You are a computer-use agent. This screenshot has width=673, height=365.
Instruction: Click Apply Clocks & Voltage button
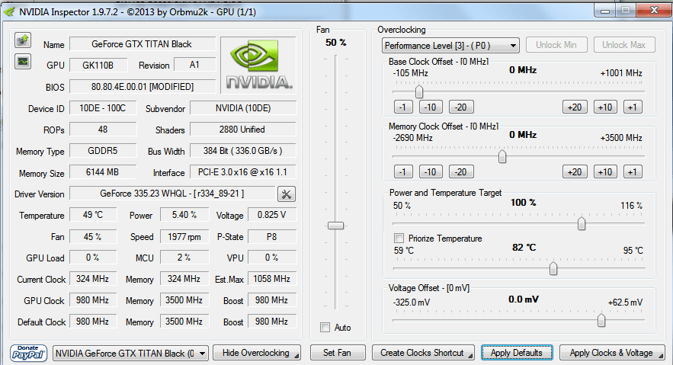(x=612, y=353)
